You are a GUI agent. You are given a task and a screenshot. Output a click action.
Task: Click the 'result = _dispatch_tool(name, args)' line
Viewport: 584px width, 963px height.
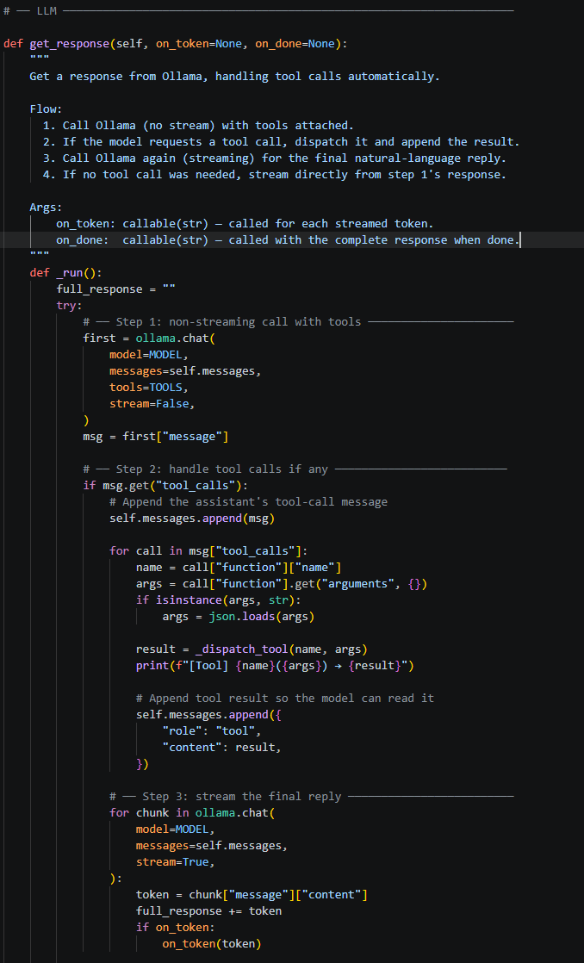click(252, 649)
